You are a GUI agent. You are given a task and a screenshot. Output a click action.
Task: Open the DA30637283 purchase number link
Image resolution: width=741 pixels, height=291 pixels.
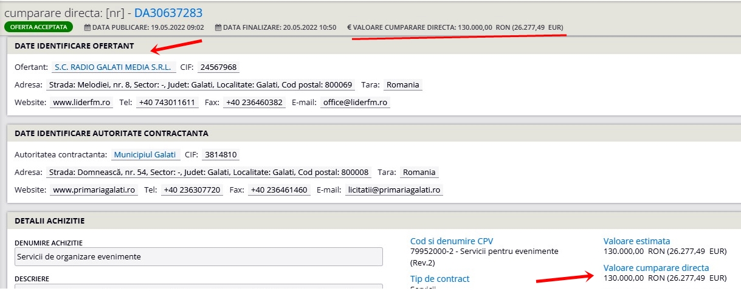pyautogui.click(x=168, y=13)
